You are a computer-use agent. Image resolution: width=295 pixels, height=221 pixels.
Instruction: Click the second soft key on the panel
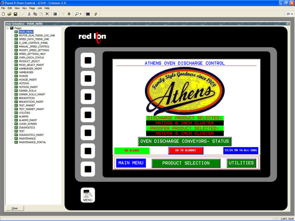tap(88, 79)
